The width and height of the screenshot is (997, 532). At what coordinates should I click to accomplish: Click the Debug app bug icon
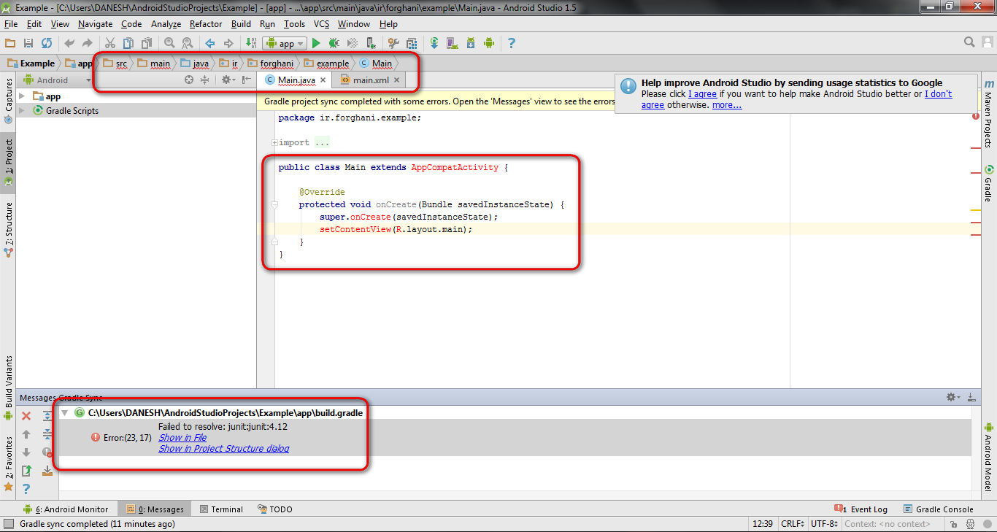[334, 44]
